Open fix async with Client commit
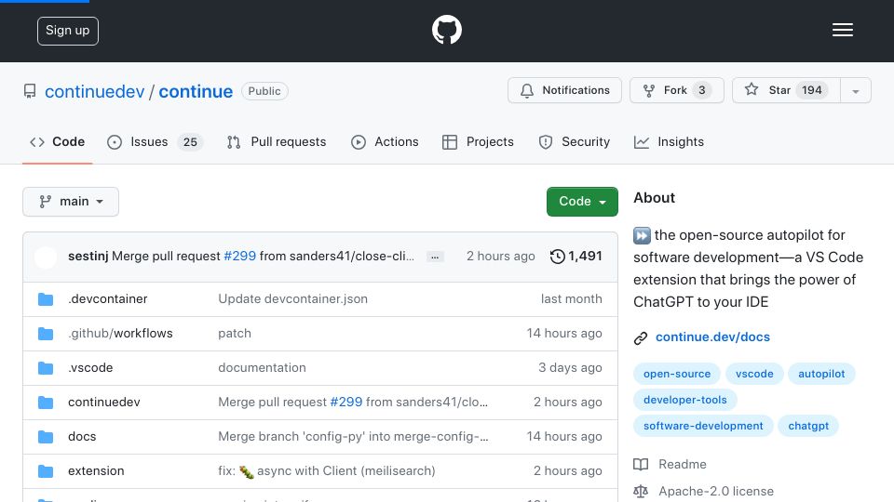894x502 pixels. 326,471
